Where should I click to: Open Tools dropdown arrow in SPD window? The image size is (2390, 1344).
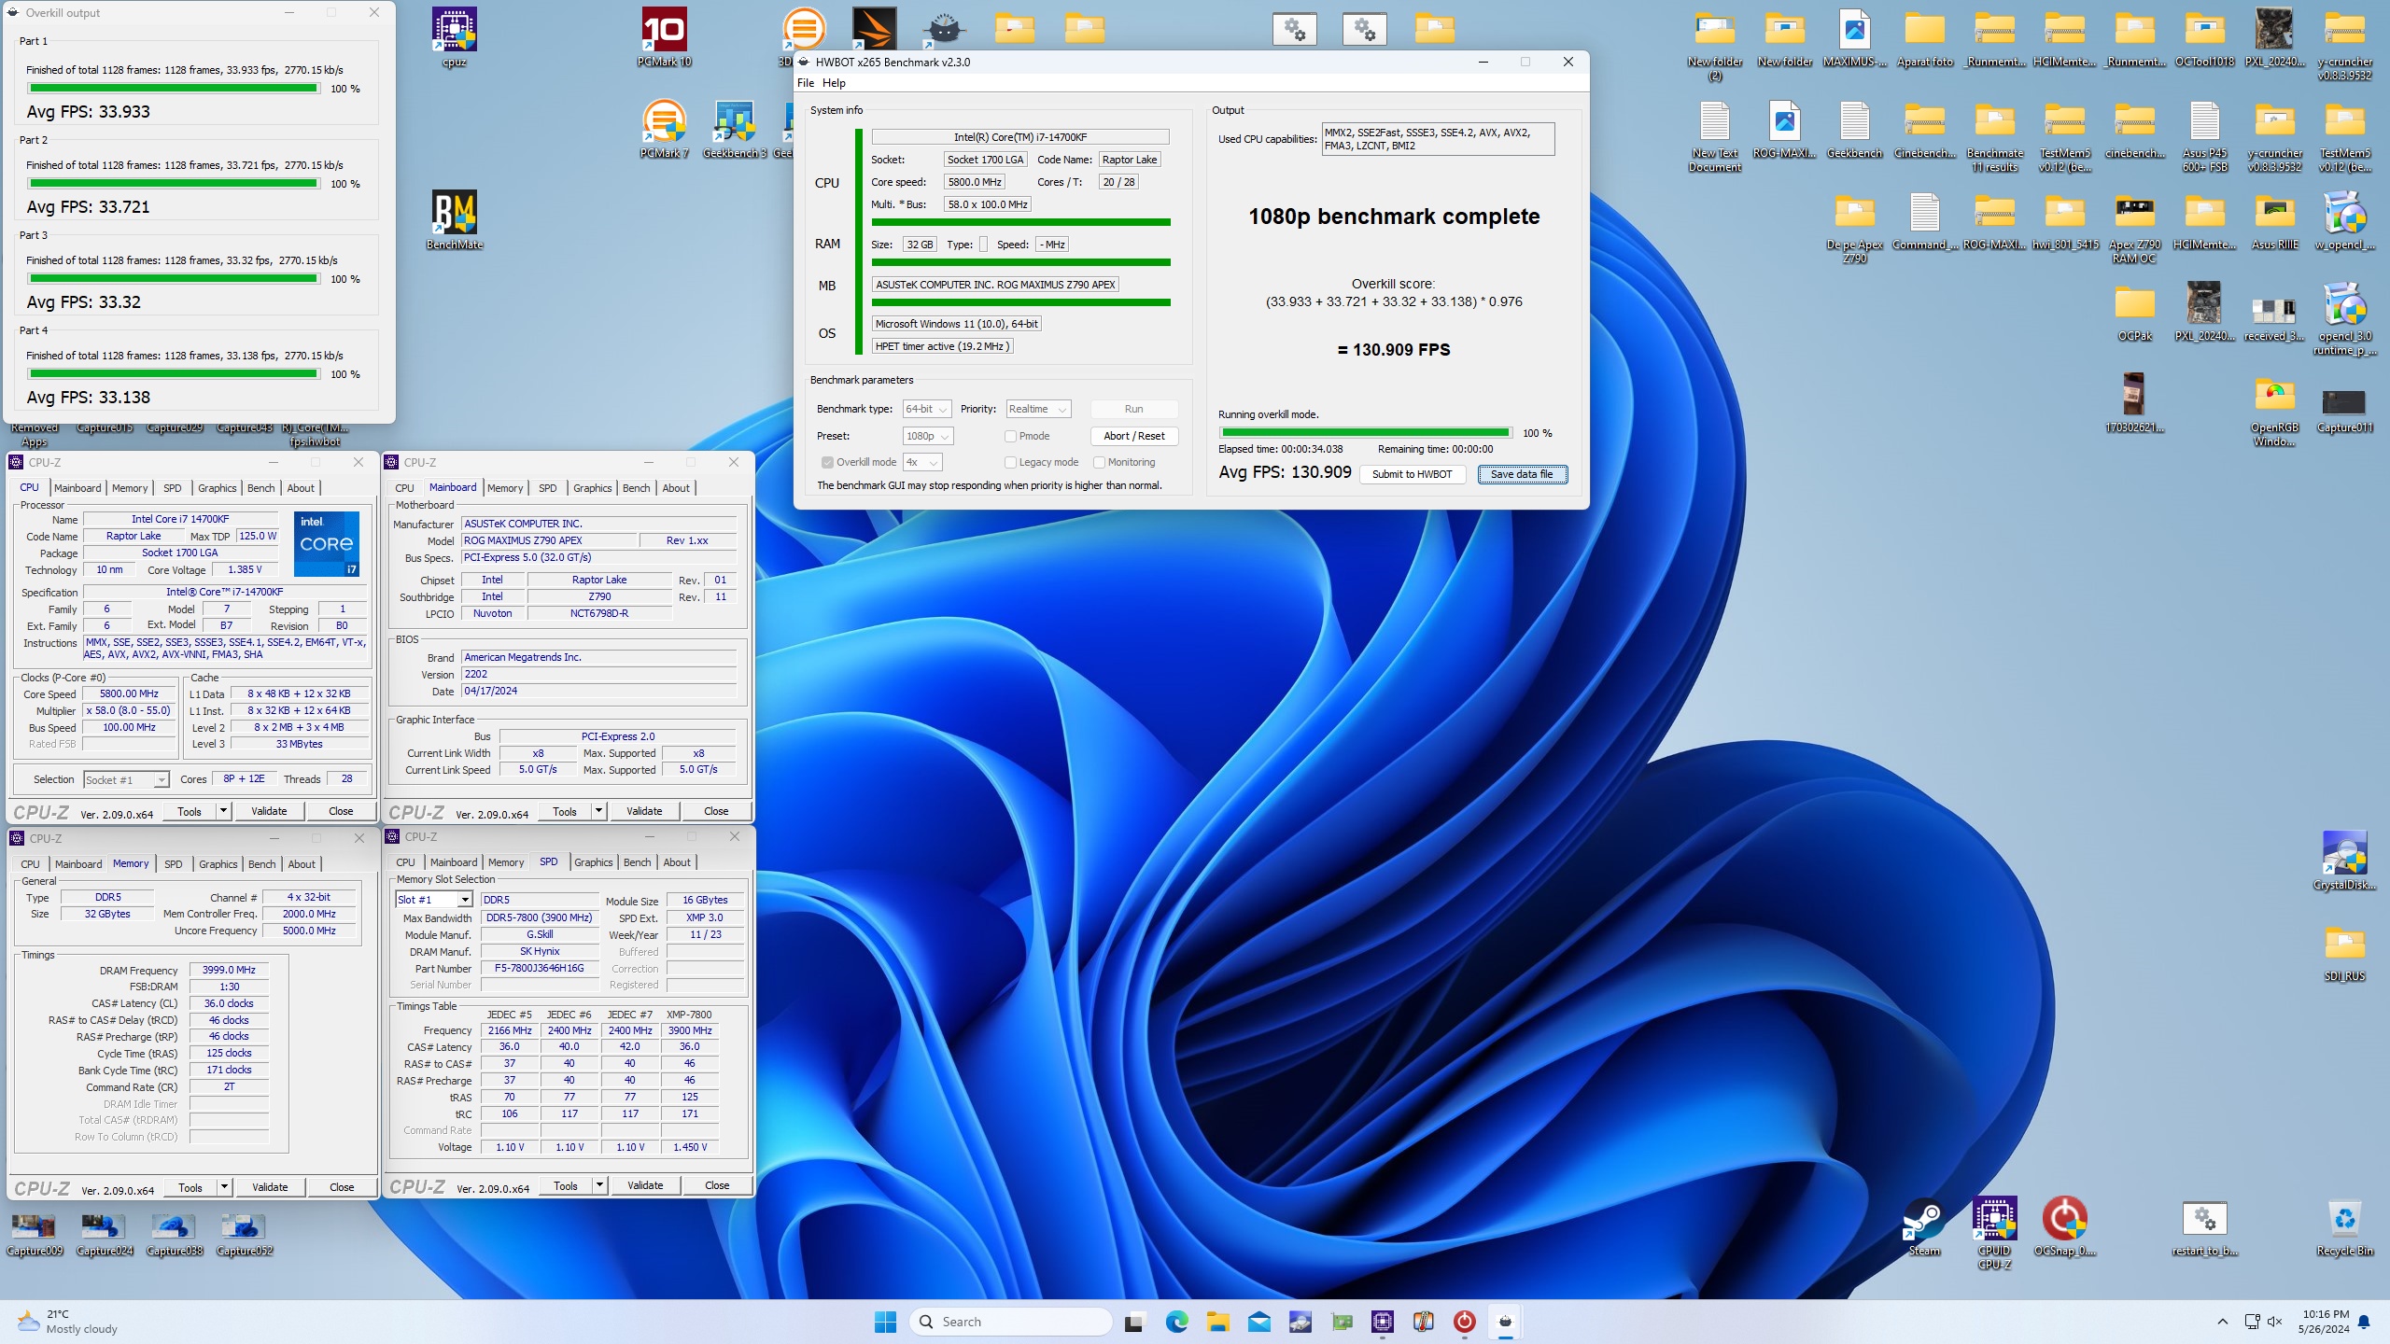(x=600, y=1185)
